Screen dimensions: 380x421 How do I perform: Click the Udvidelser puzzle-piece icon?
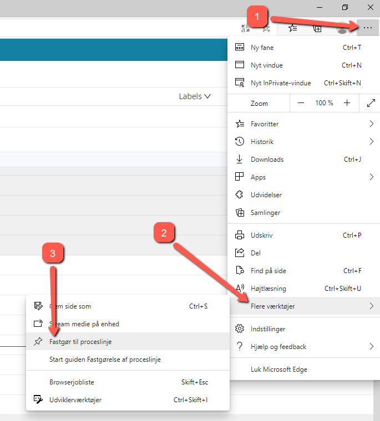click(239, 194)
